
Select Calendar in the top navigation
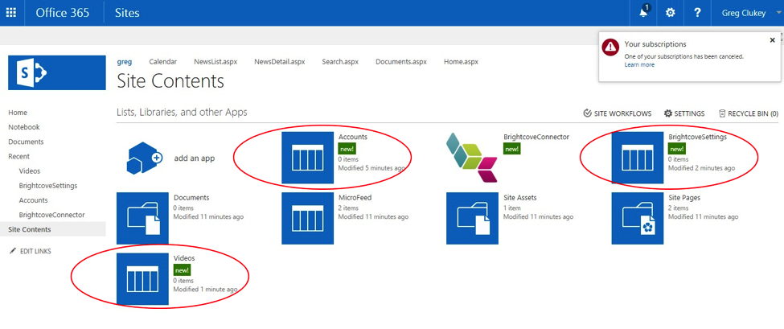pos(162,62)
